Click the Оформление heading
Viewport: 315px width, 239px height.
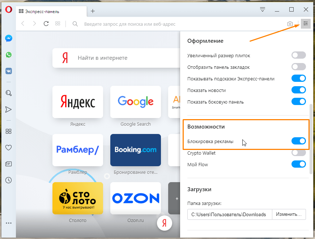[205, 41]
